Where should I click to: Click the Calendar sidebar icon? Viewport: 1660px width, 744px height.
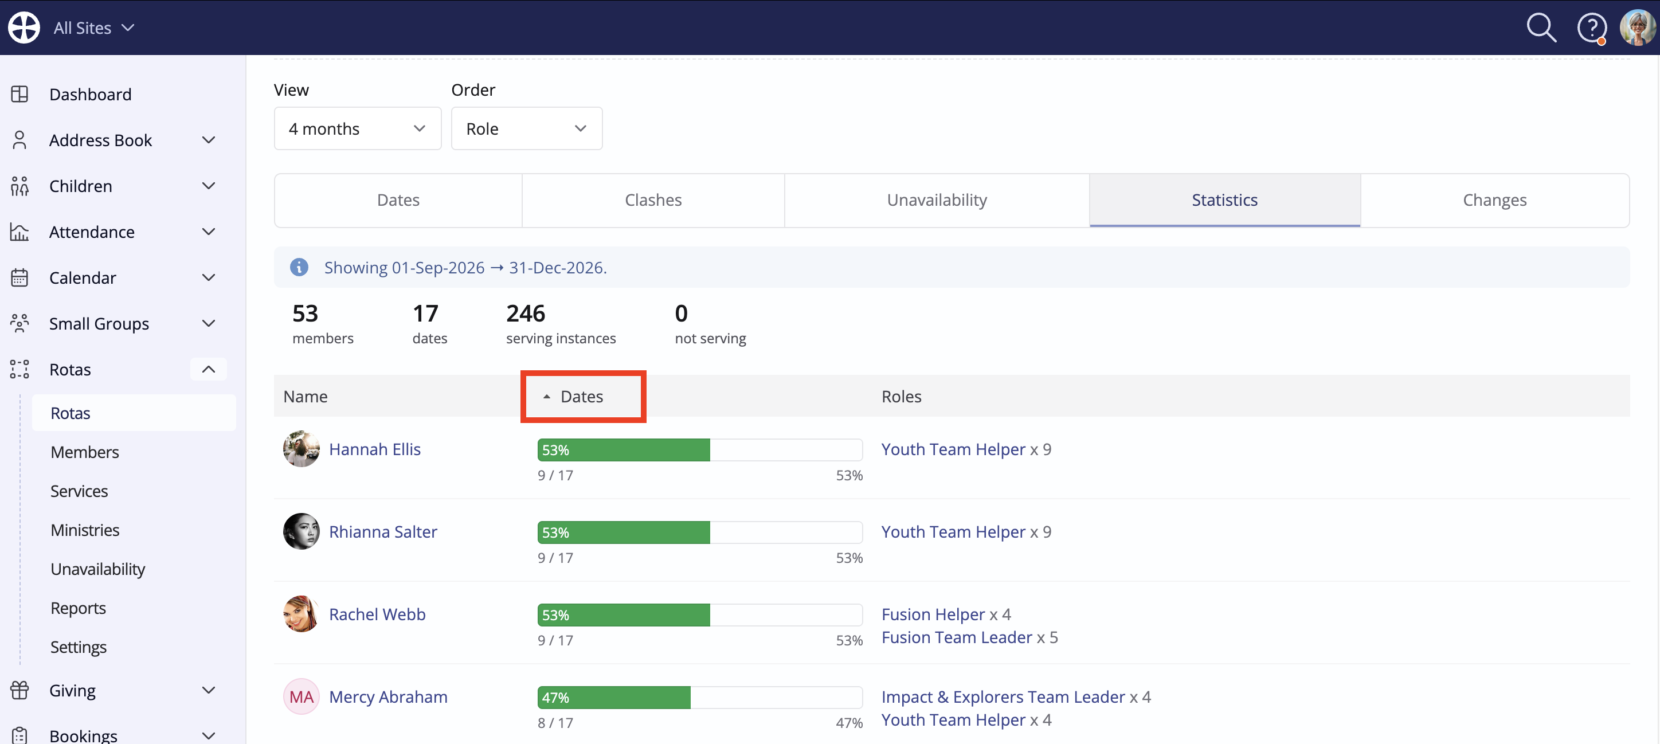pyautogui.click(x=19, y=277)
